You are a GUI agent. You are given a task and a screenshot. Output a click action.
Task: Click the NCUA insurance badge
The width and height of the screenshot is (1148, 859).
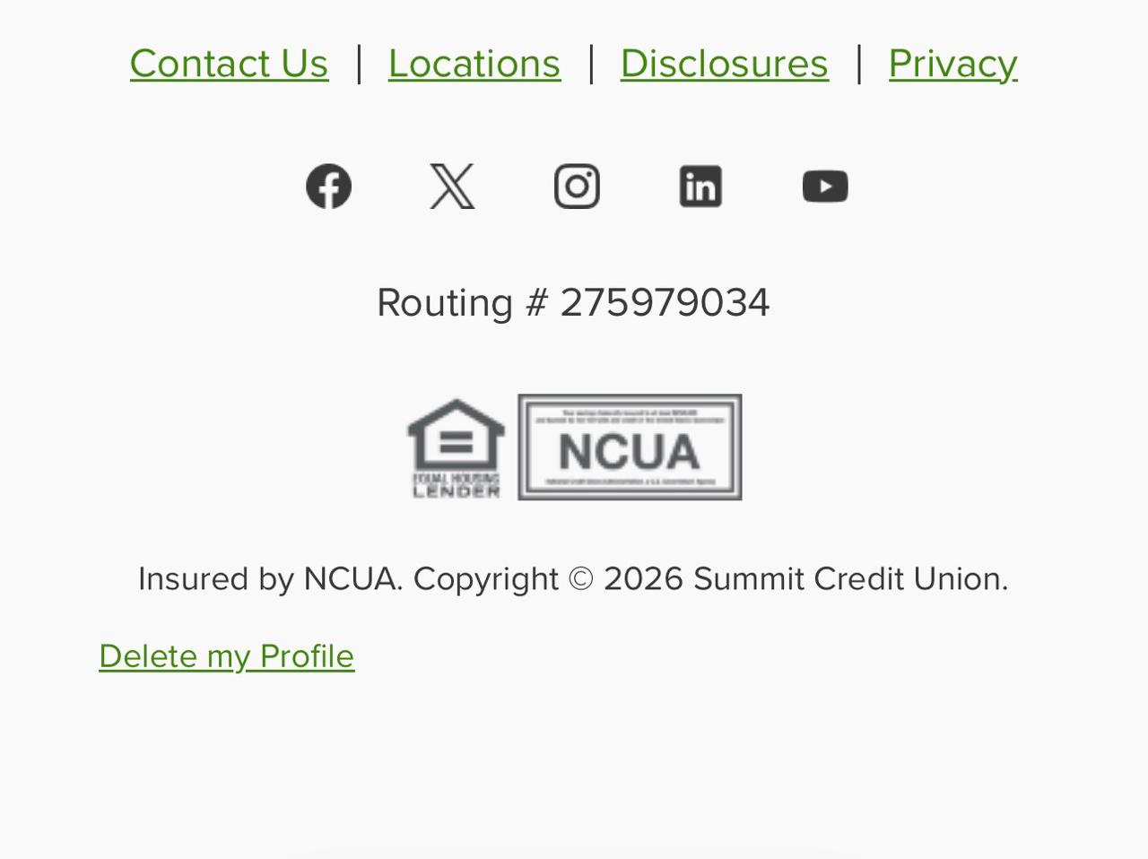tap(630, 447)
